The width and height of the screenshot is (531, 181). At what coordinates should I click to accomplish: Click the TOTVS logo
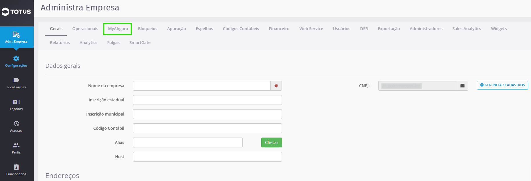point(16,12)
